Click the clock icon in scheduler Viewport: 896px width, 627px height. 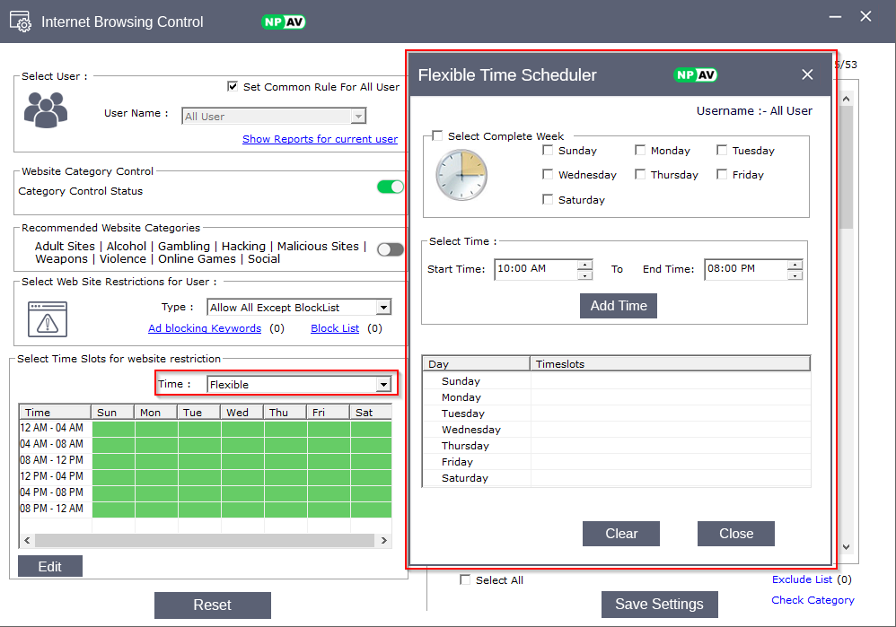[461, 175]
